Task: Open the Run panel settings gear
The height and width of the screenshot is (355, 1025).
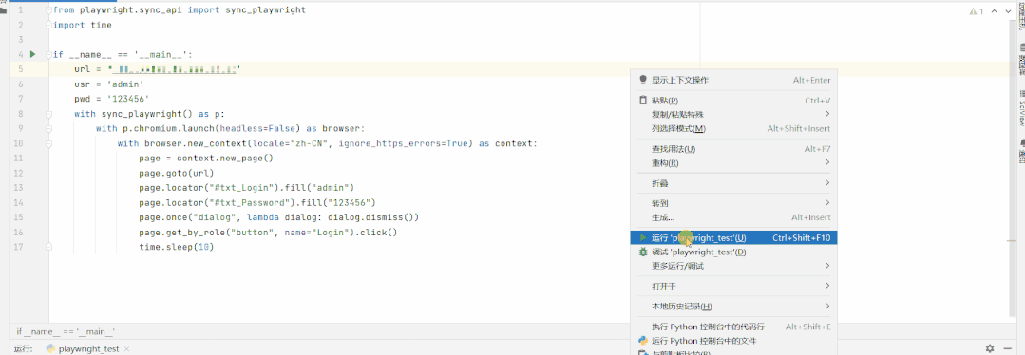Action: point(990,348)
